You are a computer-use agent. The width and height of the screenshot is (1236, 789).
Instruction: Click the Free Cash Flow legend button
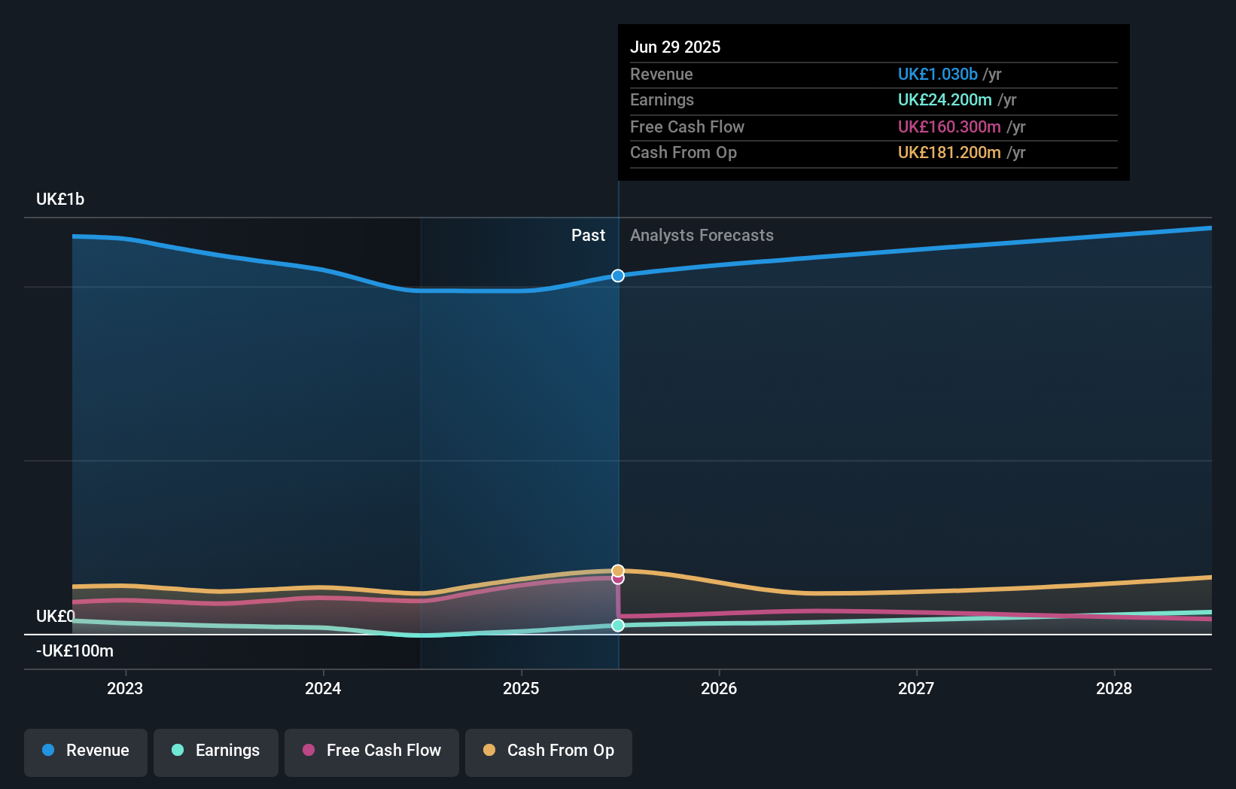coord(371,752)
